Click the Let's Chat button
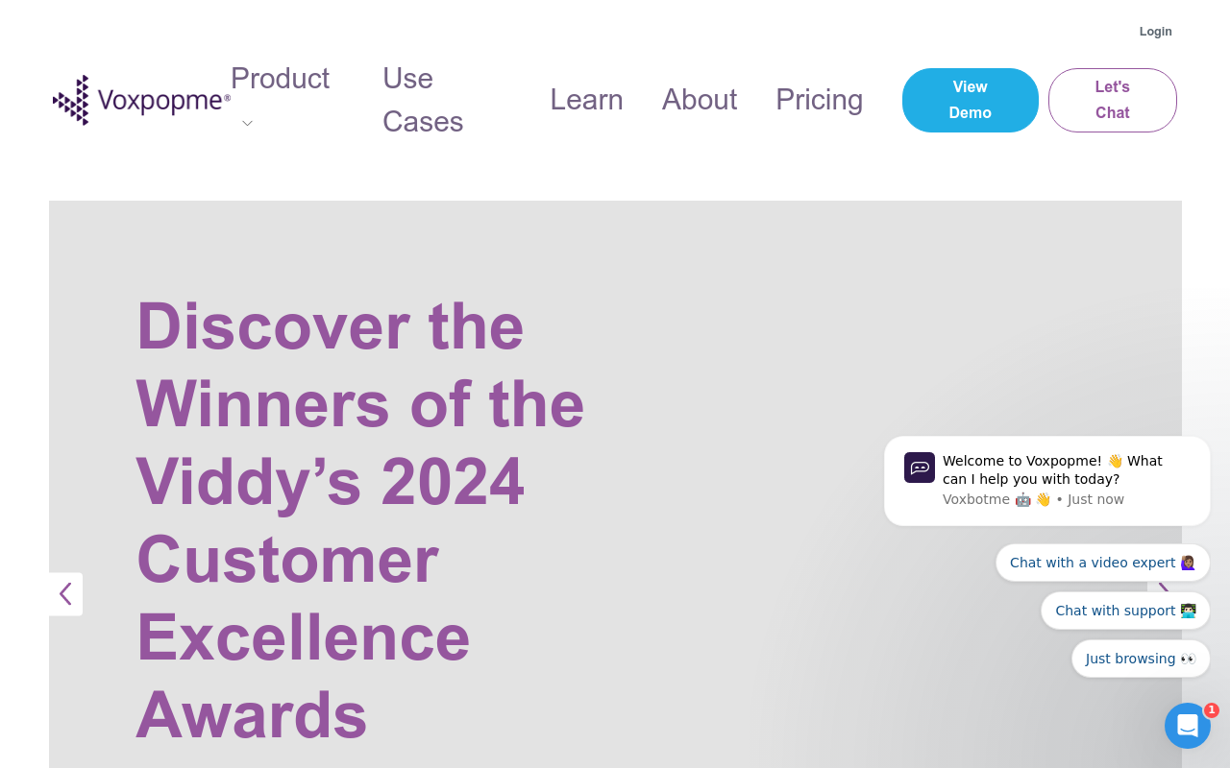This screenshot has width=1230, height=768. click(x=1112, y=100)
